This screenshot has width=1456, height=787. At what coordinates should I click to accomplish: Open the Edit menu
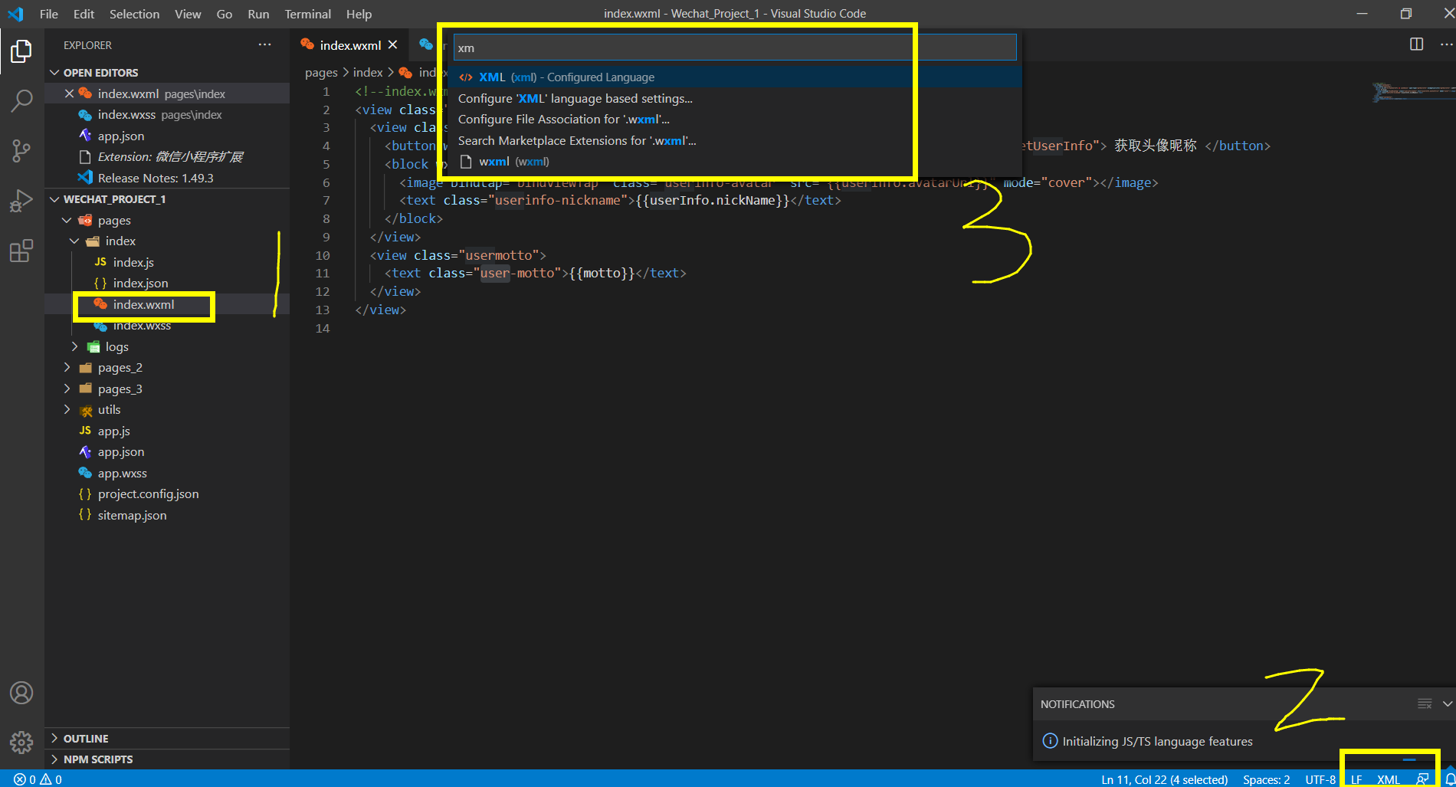tap(84, 14)
